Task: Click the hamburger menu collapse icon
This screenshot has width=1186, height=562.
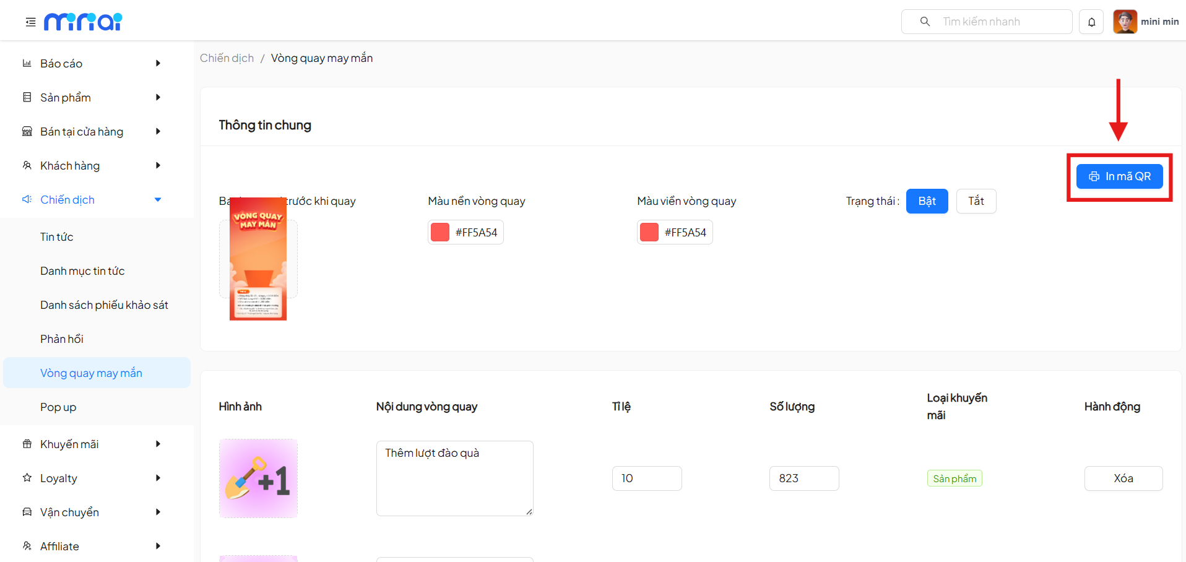Action: (x=30, y=22)
